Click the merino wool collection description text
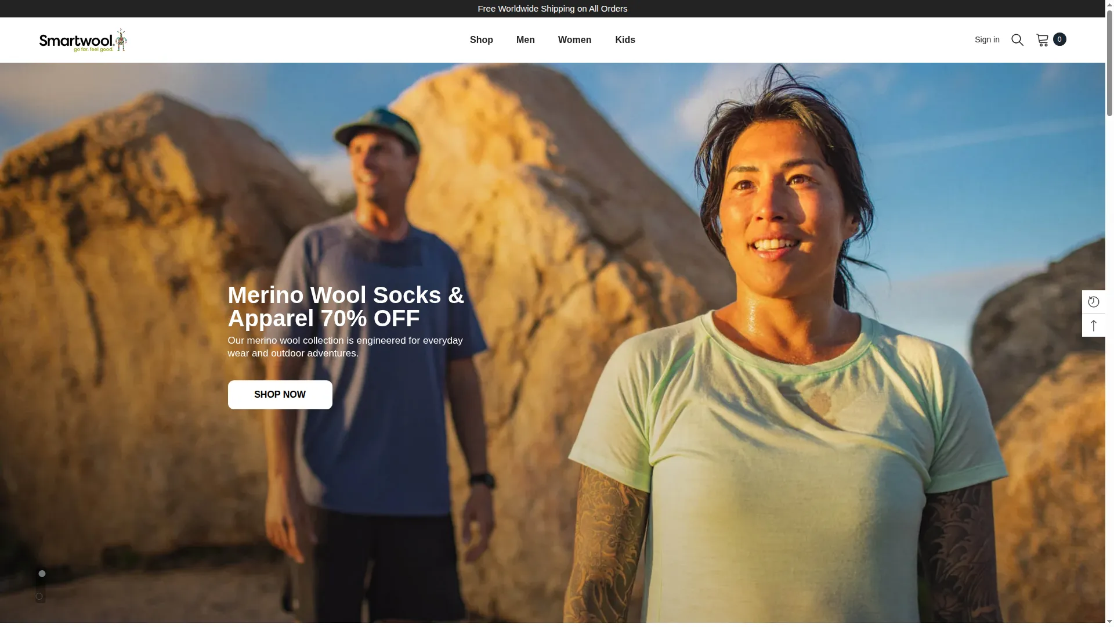 coord(345,347)
